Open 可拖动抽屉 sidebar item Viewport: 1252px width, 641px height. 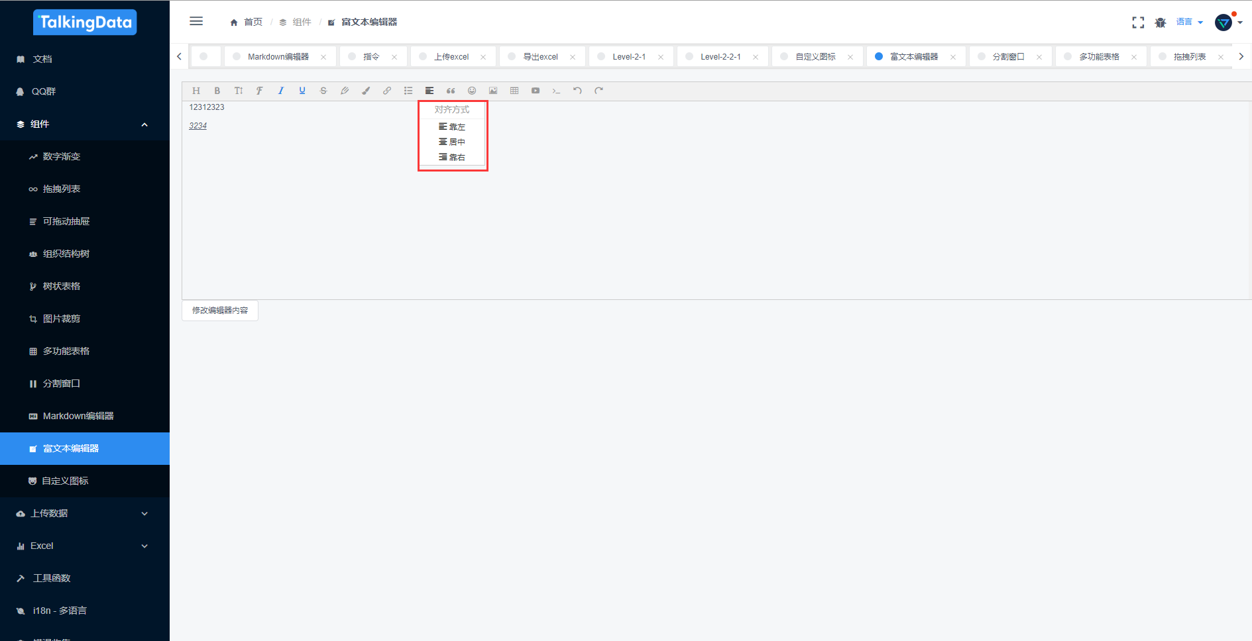pos(85,221)
